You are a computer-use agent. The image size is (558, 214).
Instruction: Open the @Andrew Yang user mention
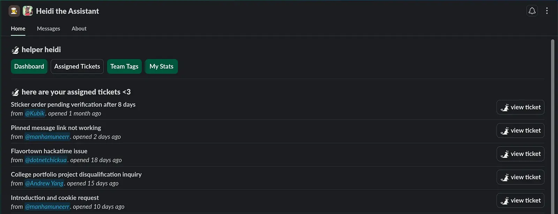pyautogui.click(x=44, y=183)
